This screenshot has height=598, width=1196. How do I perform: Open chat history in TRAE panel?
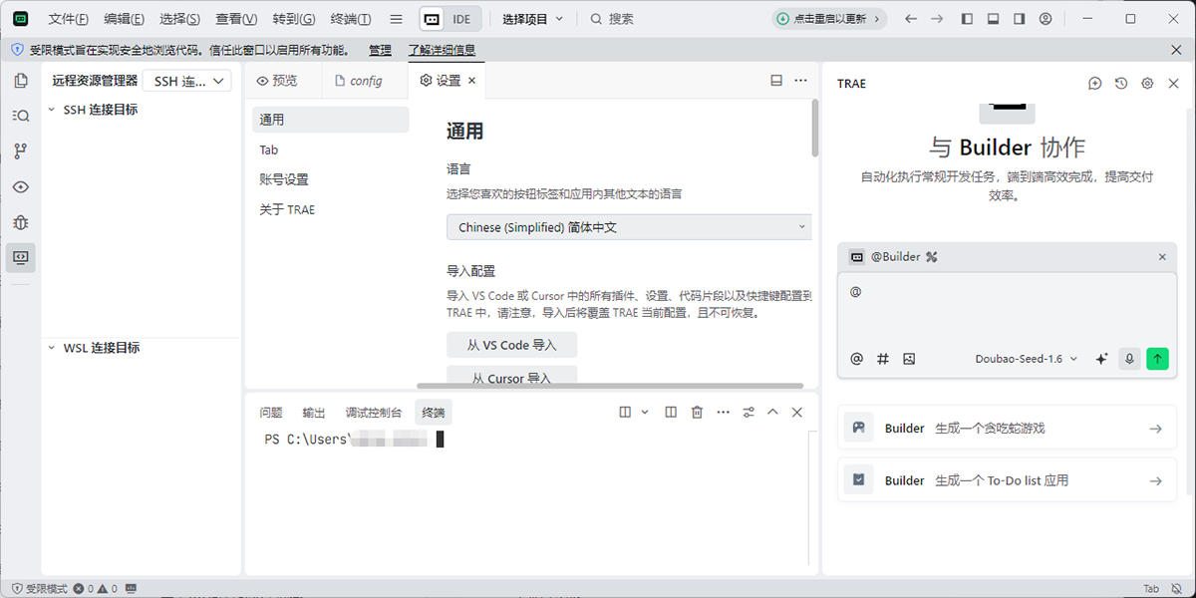[x=1121, y=84]
